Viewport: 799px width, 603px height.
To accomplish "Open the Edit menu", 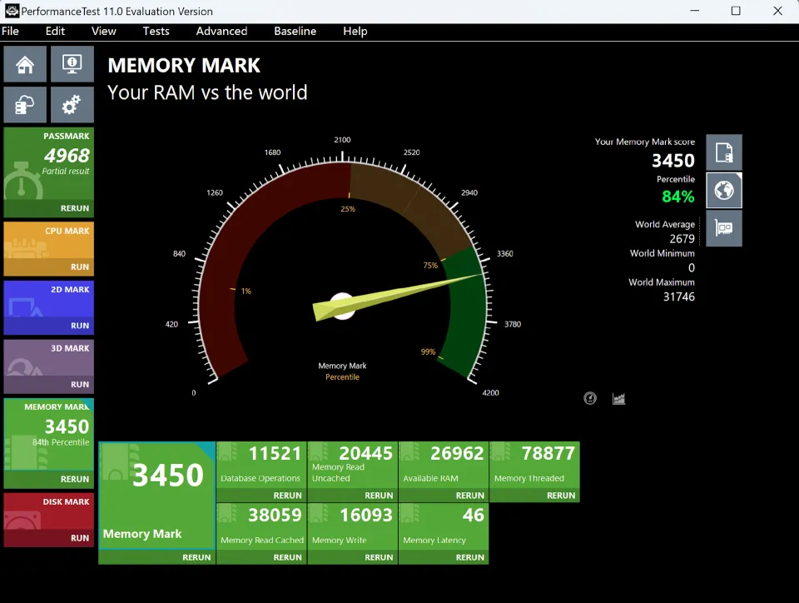I will tap(55, 31).
